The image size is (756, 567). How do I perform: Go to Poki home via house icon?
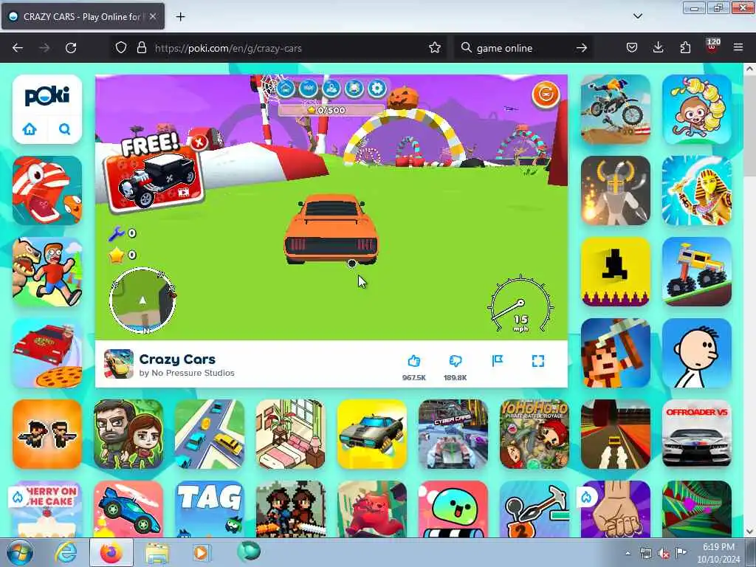30,128
